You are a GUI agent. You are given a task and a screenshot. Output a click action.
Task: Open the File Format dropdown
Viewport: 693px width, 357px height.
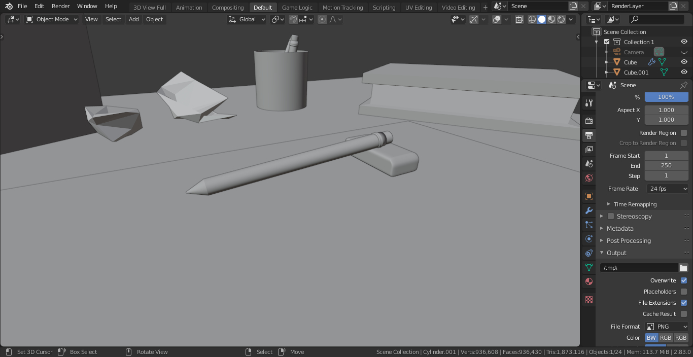point(667,326)
